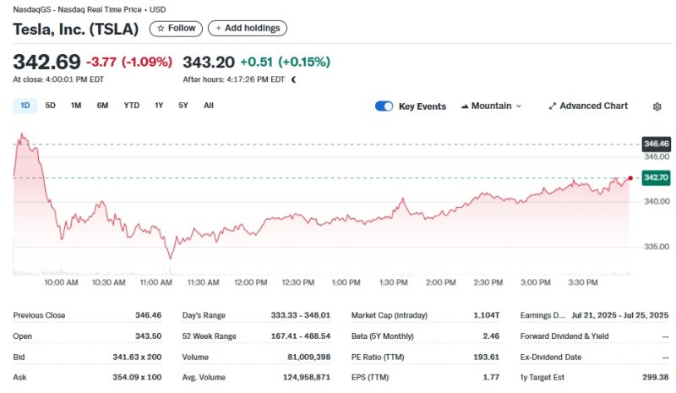Click the -3.77 (-1.09%) change value
676x393 pixels.
129,63
